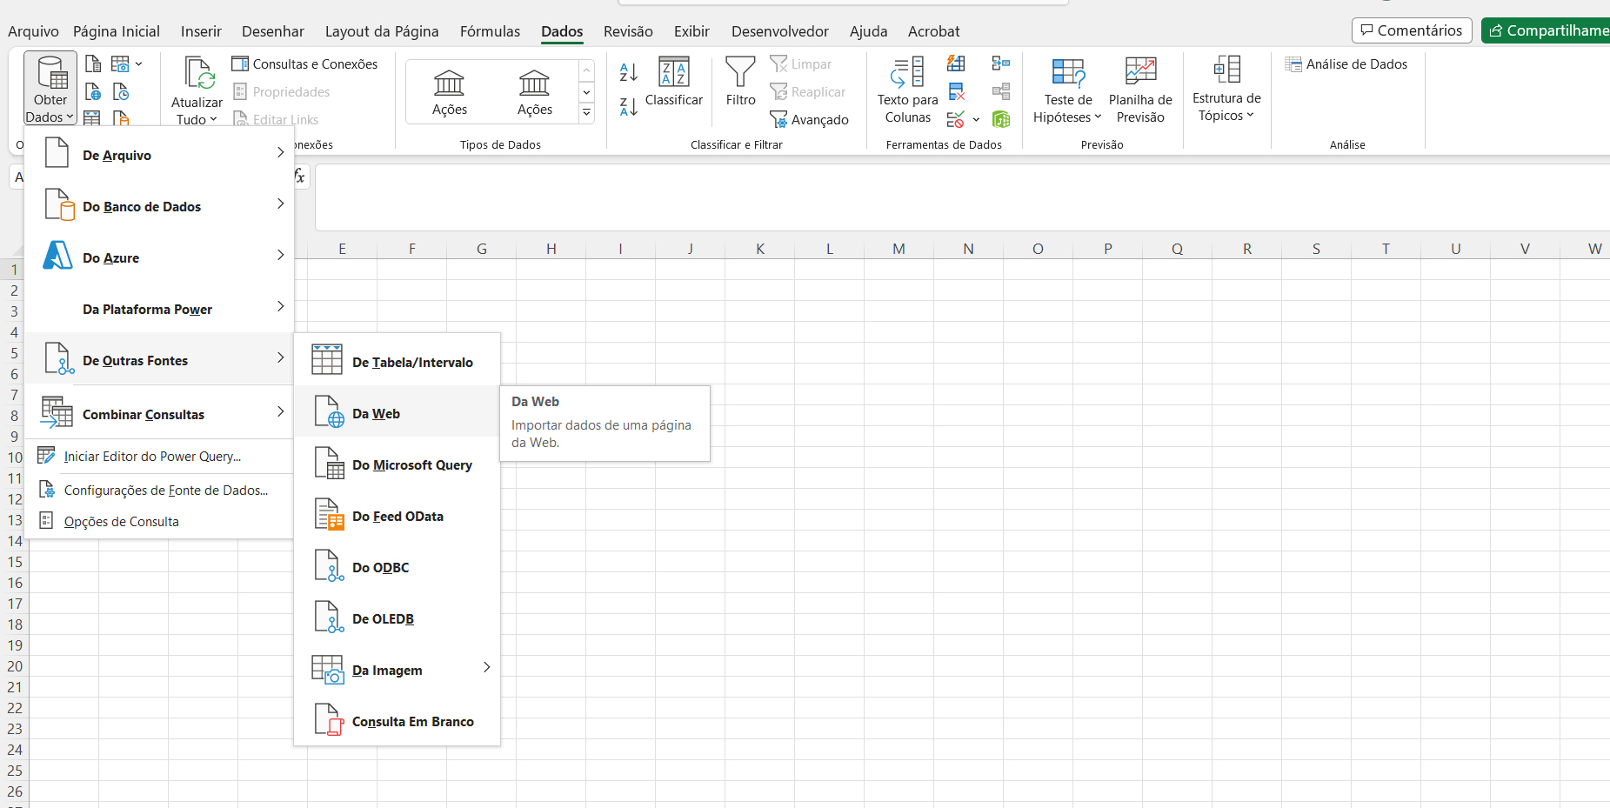This screenshot has height=808, width=1610.
Task: Open the Avançado filter options
Action: (810, 120)
